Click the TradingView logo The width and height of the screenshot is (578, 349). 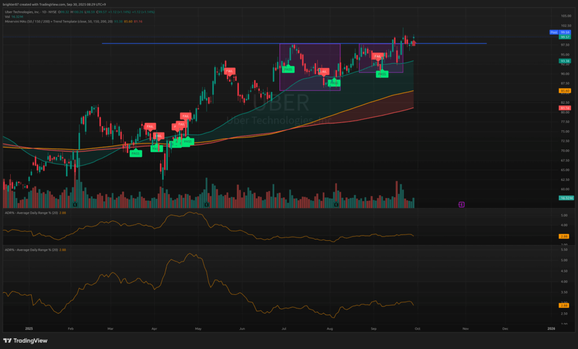[x=25, y=341]
